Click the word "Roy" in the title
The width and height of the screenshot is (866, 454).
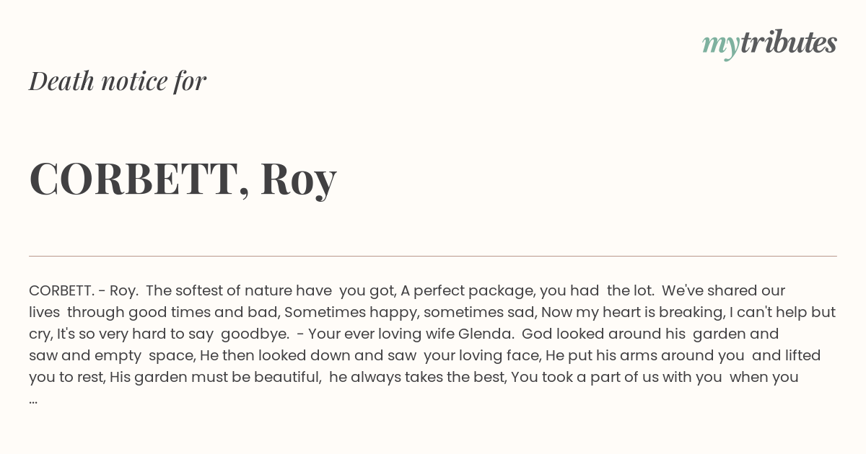tap(298, 179)
